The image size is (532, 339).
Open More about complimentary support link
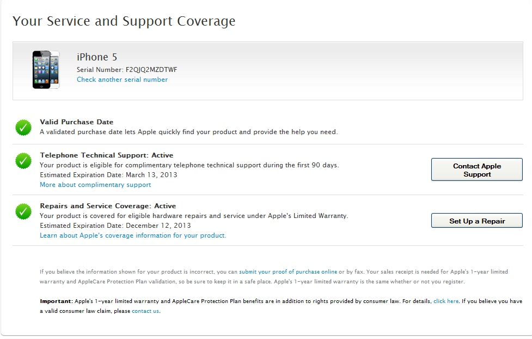coord(95,185)
